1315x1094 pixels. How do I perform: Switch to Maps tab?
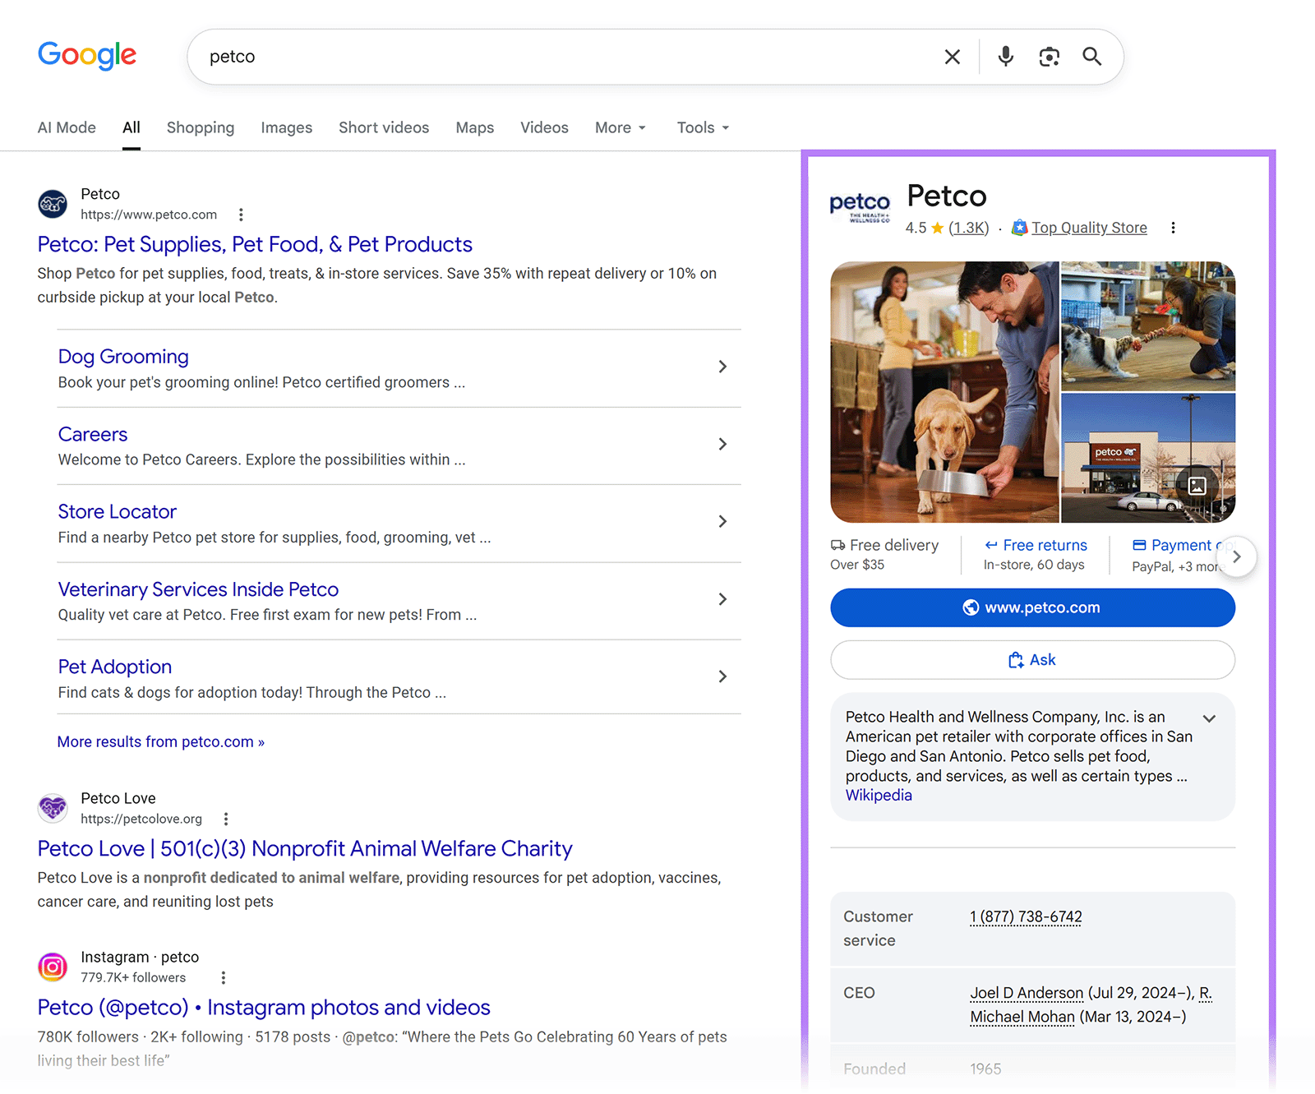(x=475, y=127)
